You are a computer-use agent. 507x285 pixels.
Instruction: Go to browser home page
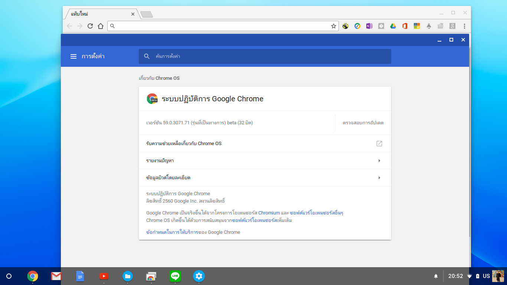(x=101, y=26)
